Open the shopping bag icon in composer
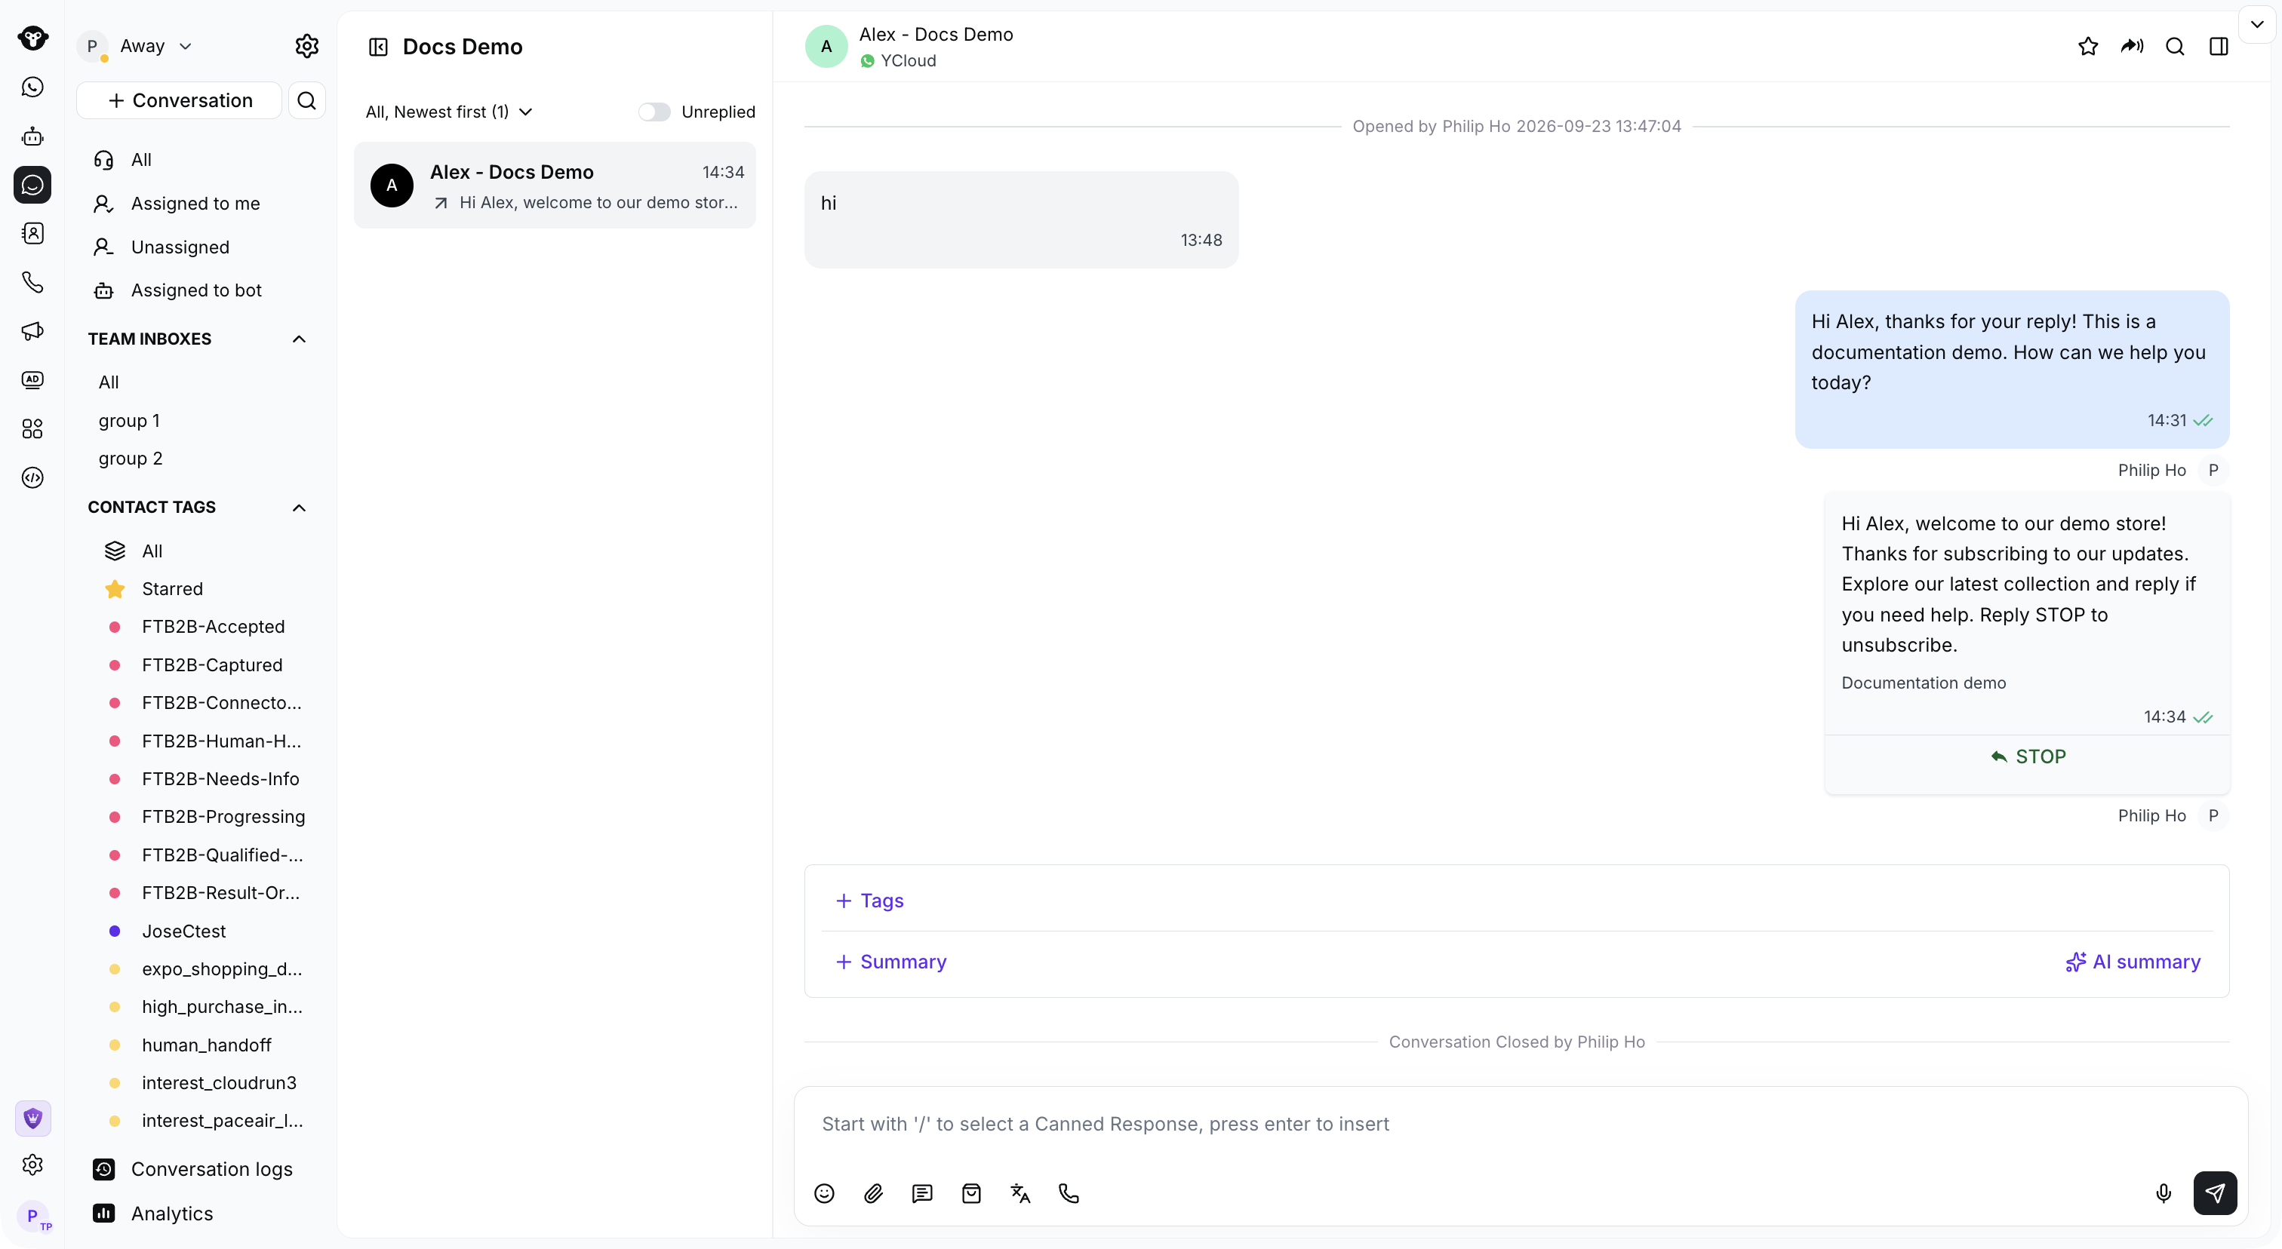This screenshot has height=1249, width=2282. click(x=971, y=1193)
